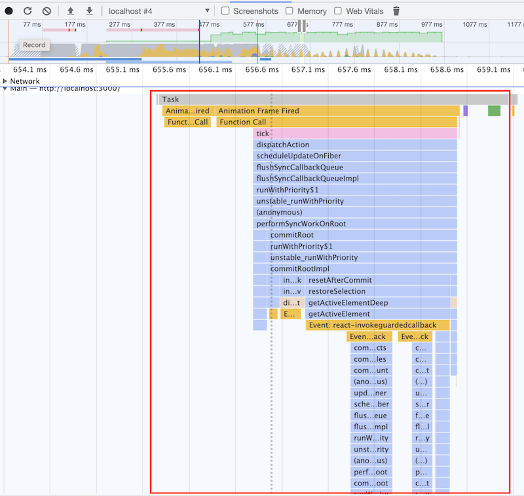This screenshot has width=524, height=496.
Task: Expand the Network track
Action: click(x=5, y=81)
